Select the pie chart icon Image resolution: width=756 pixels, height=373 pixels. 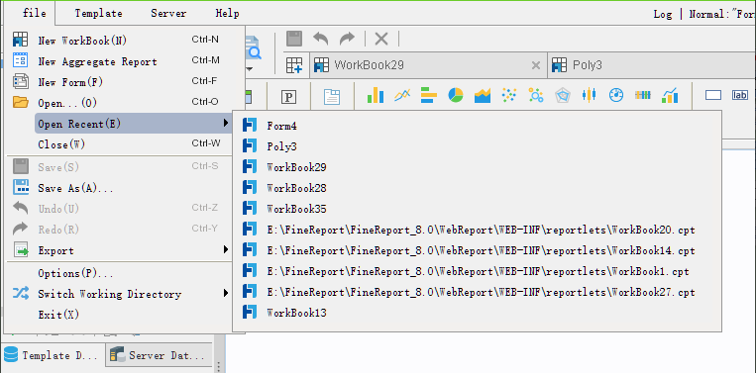coord(455,95)
